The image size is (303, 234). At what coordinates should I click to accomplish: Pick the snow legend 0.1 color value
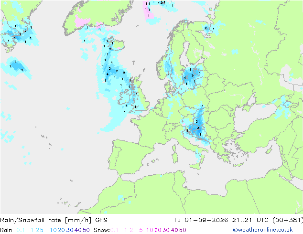point(114,230)
